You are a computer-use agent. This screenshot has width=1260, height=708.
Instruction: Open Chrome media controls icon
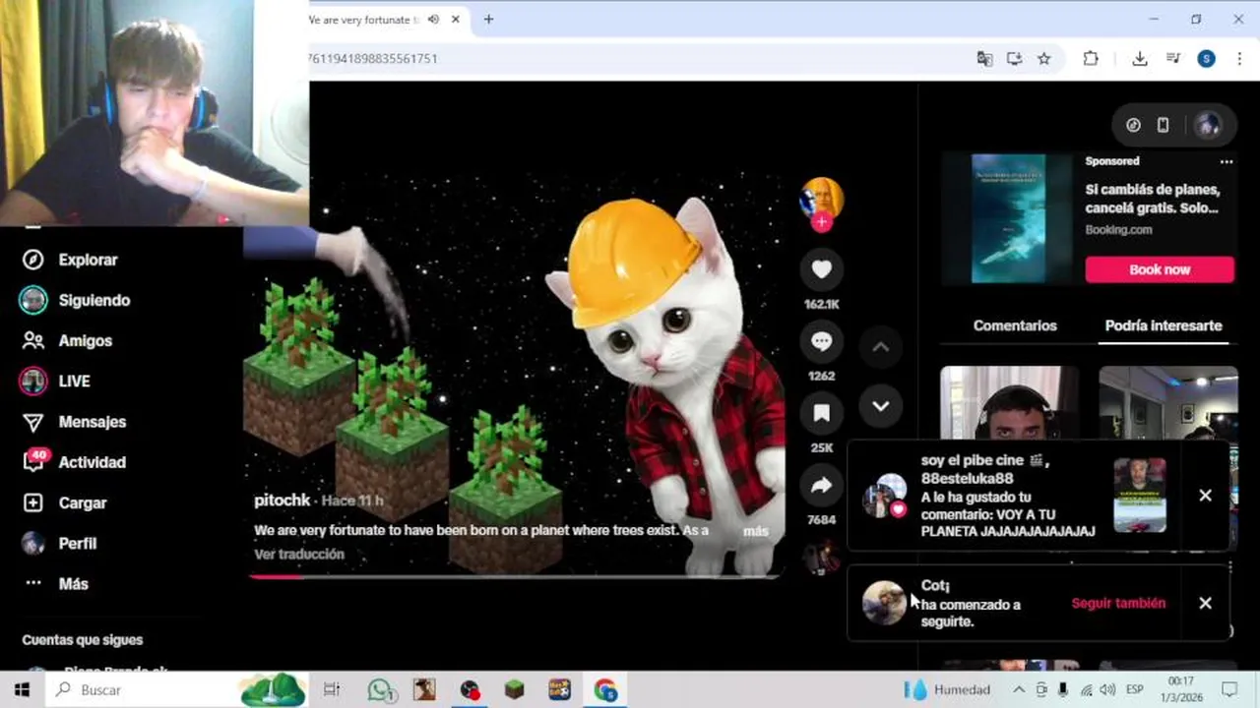pos(1173,59)
